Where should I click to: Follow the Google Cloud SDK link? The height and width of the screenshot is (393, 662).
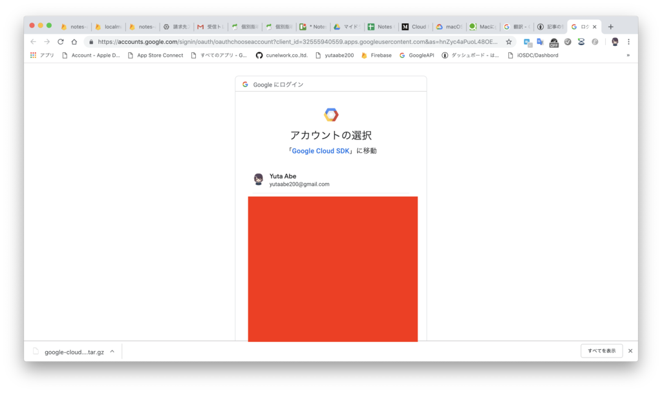pos(321,151)
